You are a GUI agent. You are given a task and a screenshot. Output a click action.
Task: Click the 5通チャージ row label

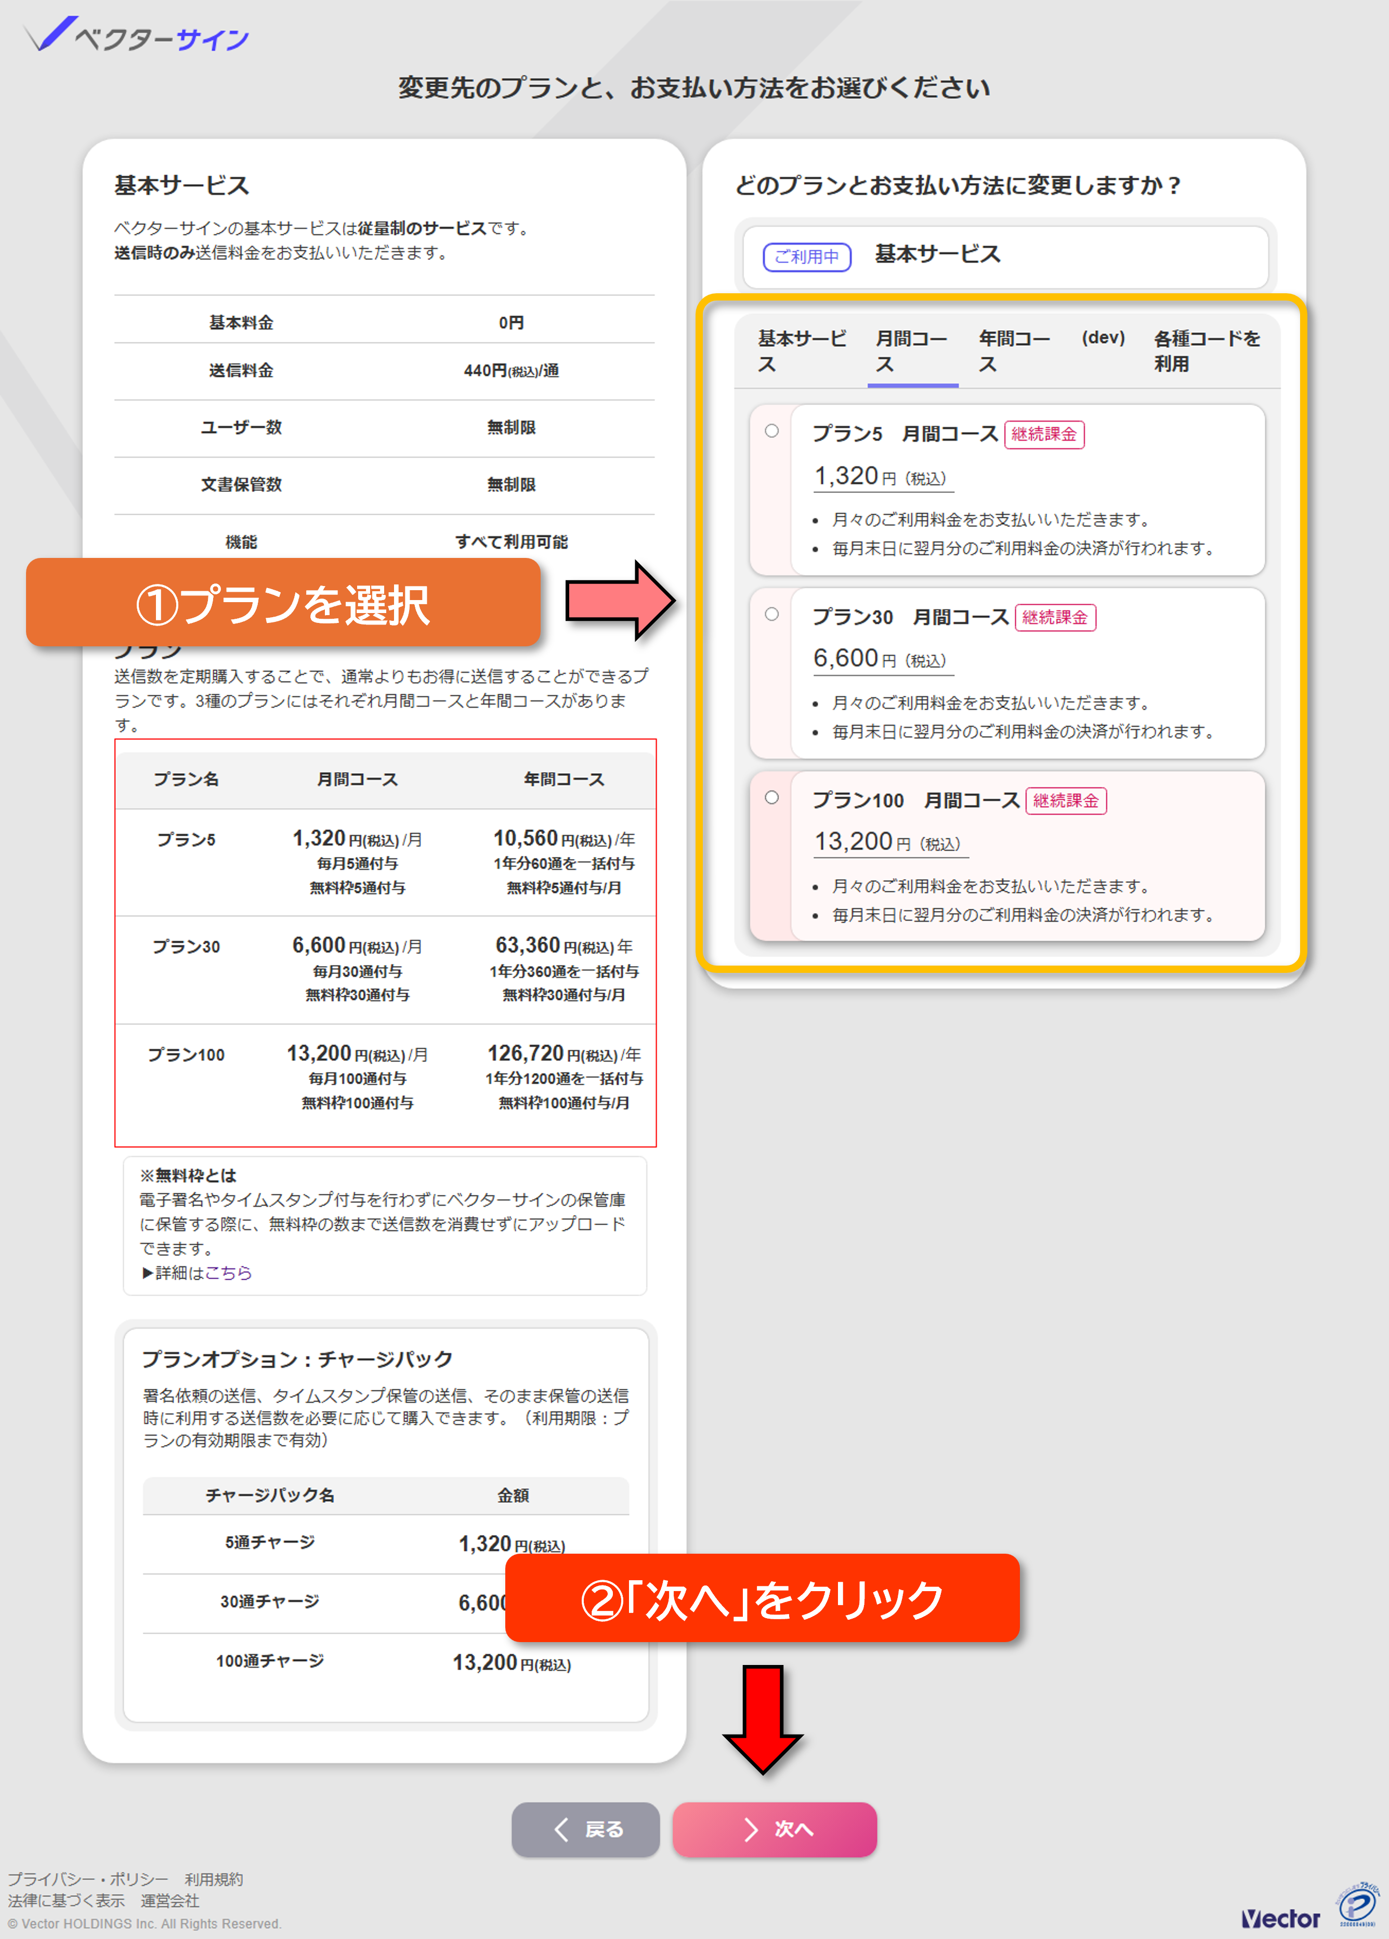270,1541
